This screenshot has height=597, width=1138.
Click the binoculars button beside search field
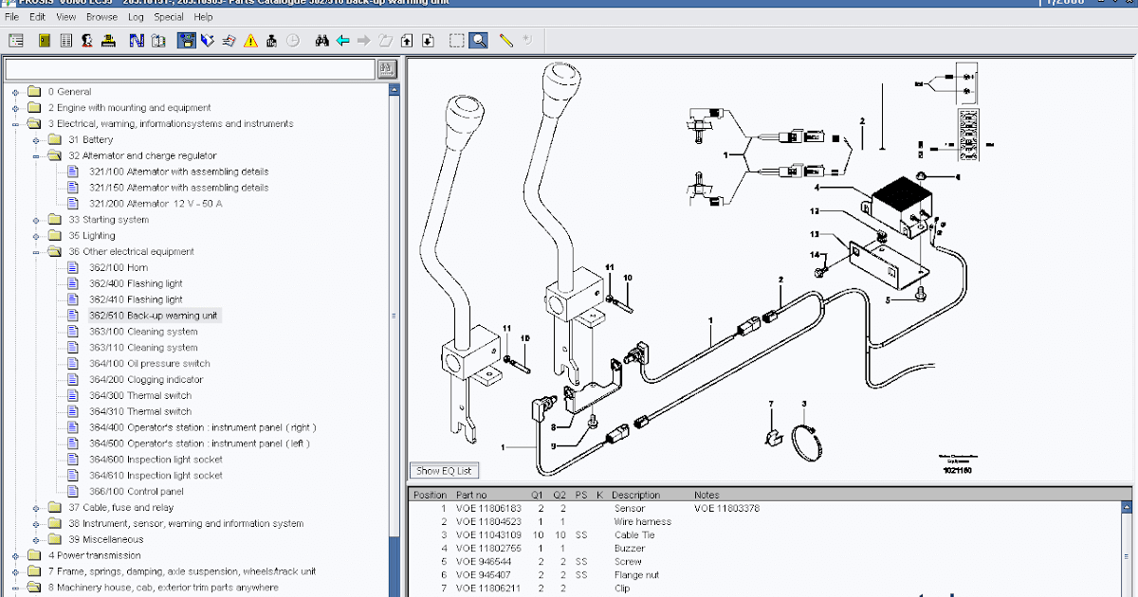pos(387,69)
